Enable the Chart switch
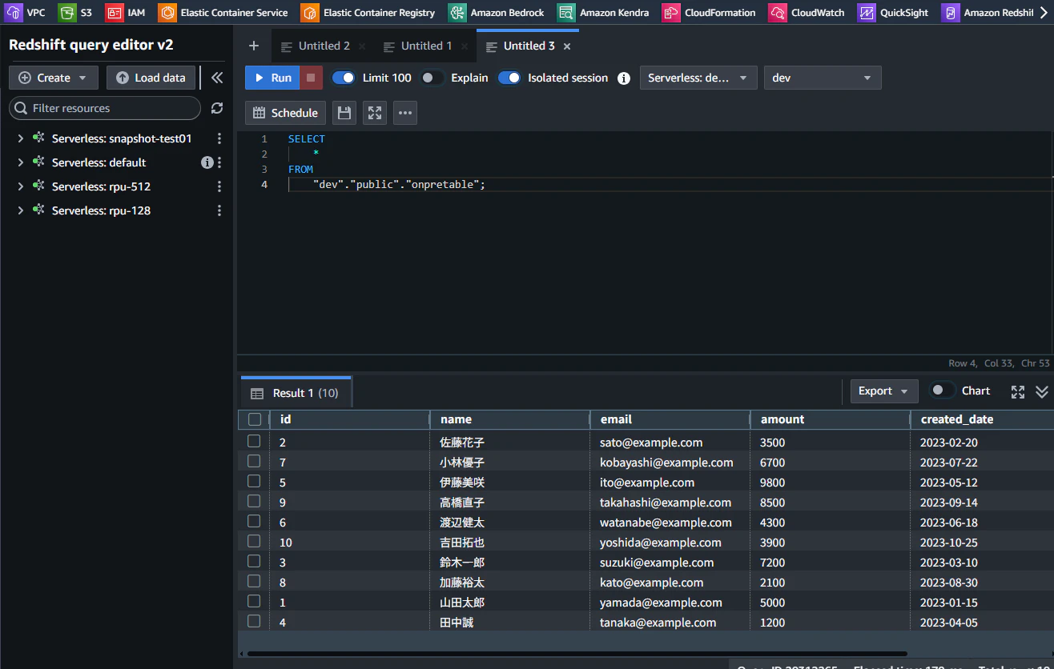 (x=942, y=391)
